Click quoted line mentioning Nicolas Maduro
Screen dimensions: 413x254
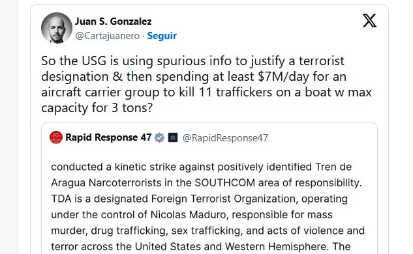pos(192,215)
